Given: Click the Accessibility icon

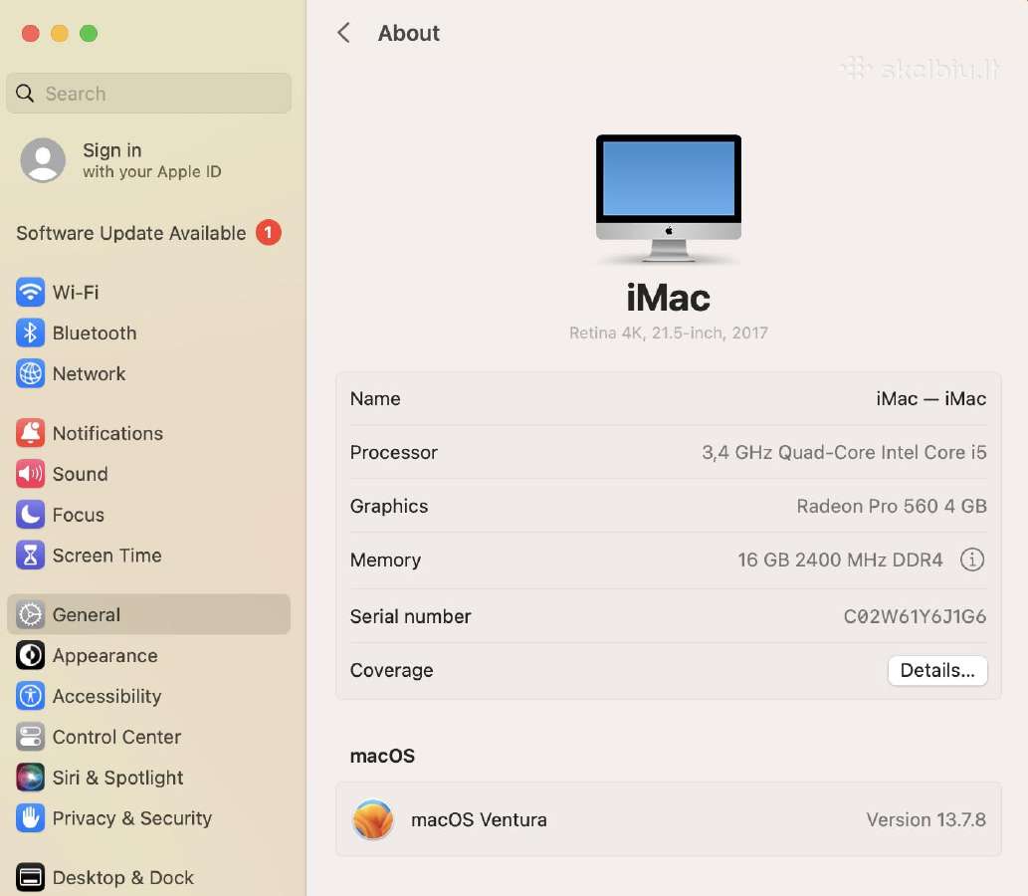Looking at the screenshot, I should (x=30, y=696).
